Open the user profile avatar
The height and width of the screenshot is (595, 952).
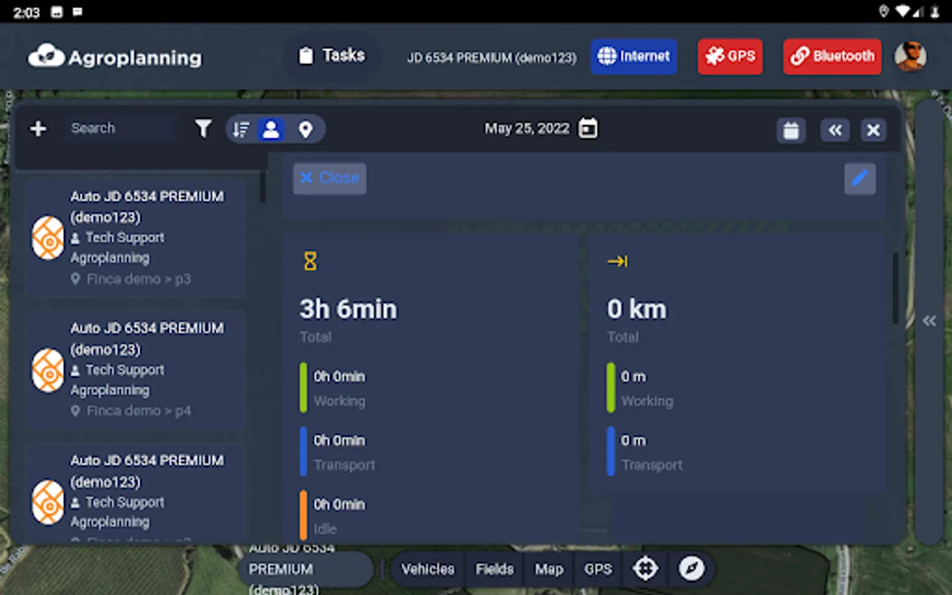coord(910,56)
